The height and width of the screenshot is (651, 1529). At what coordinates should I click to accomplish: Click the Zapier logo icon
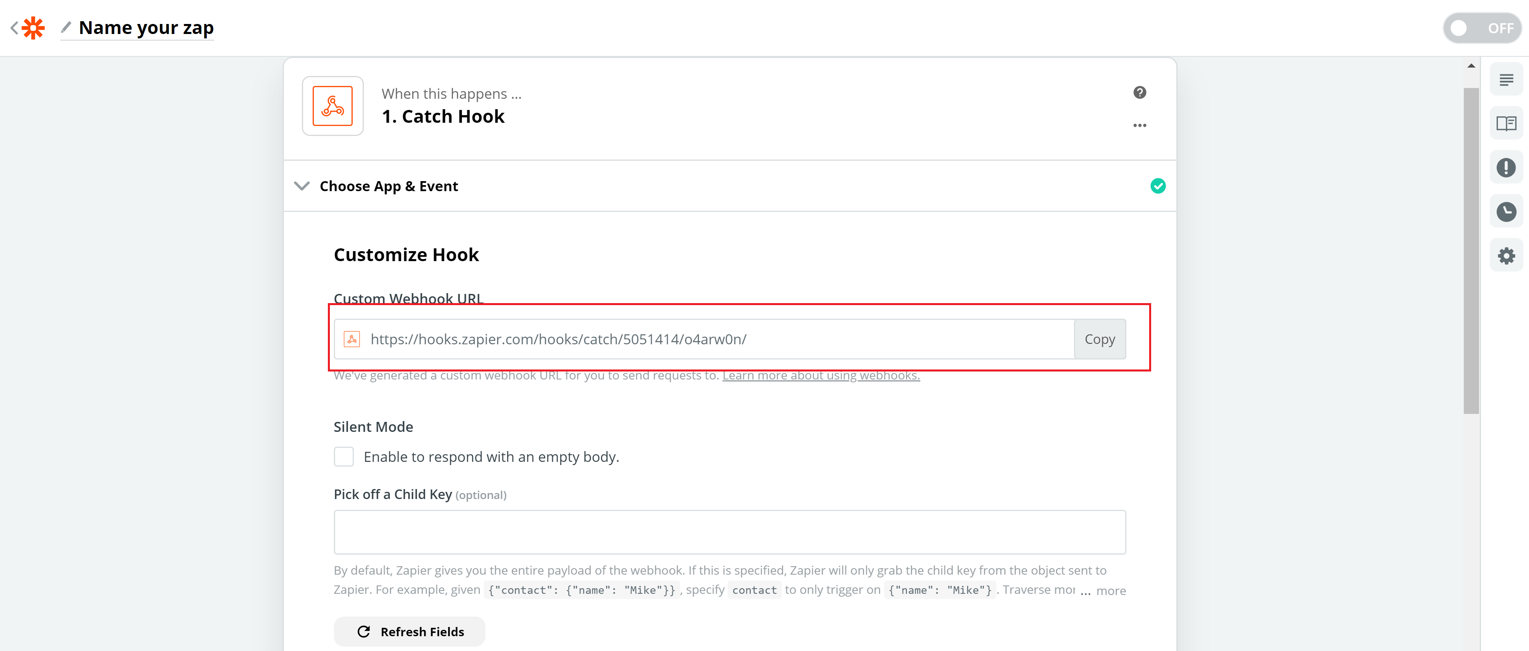(x=34, y=28)
